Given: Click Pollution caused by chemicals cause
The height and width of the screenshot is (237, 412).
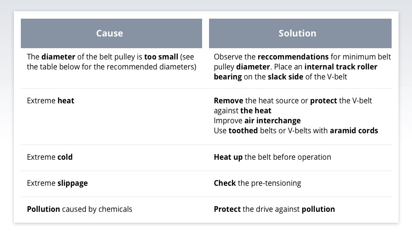Looking at the screenshot, I should (x=79, y=209).
